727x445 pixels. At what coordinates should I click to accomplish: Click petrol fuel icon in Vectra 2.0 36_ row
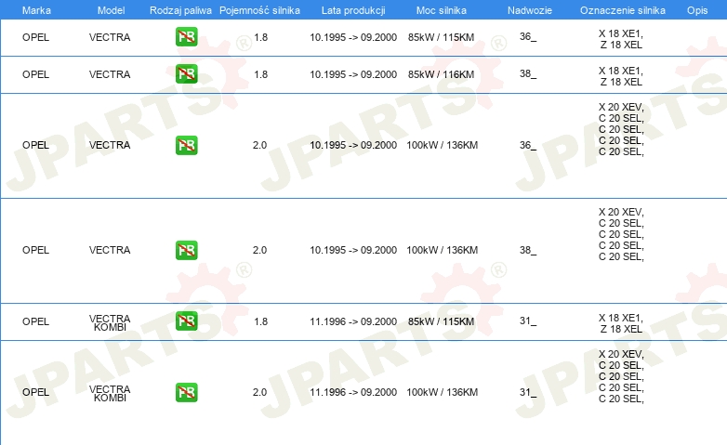186,145
